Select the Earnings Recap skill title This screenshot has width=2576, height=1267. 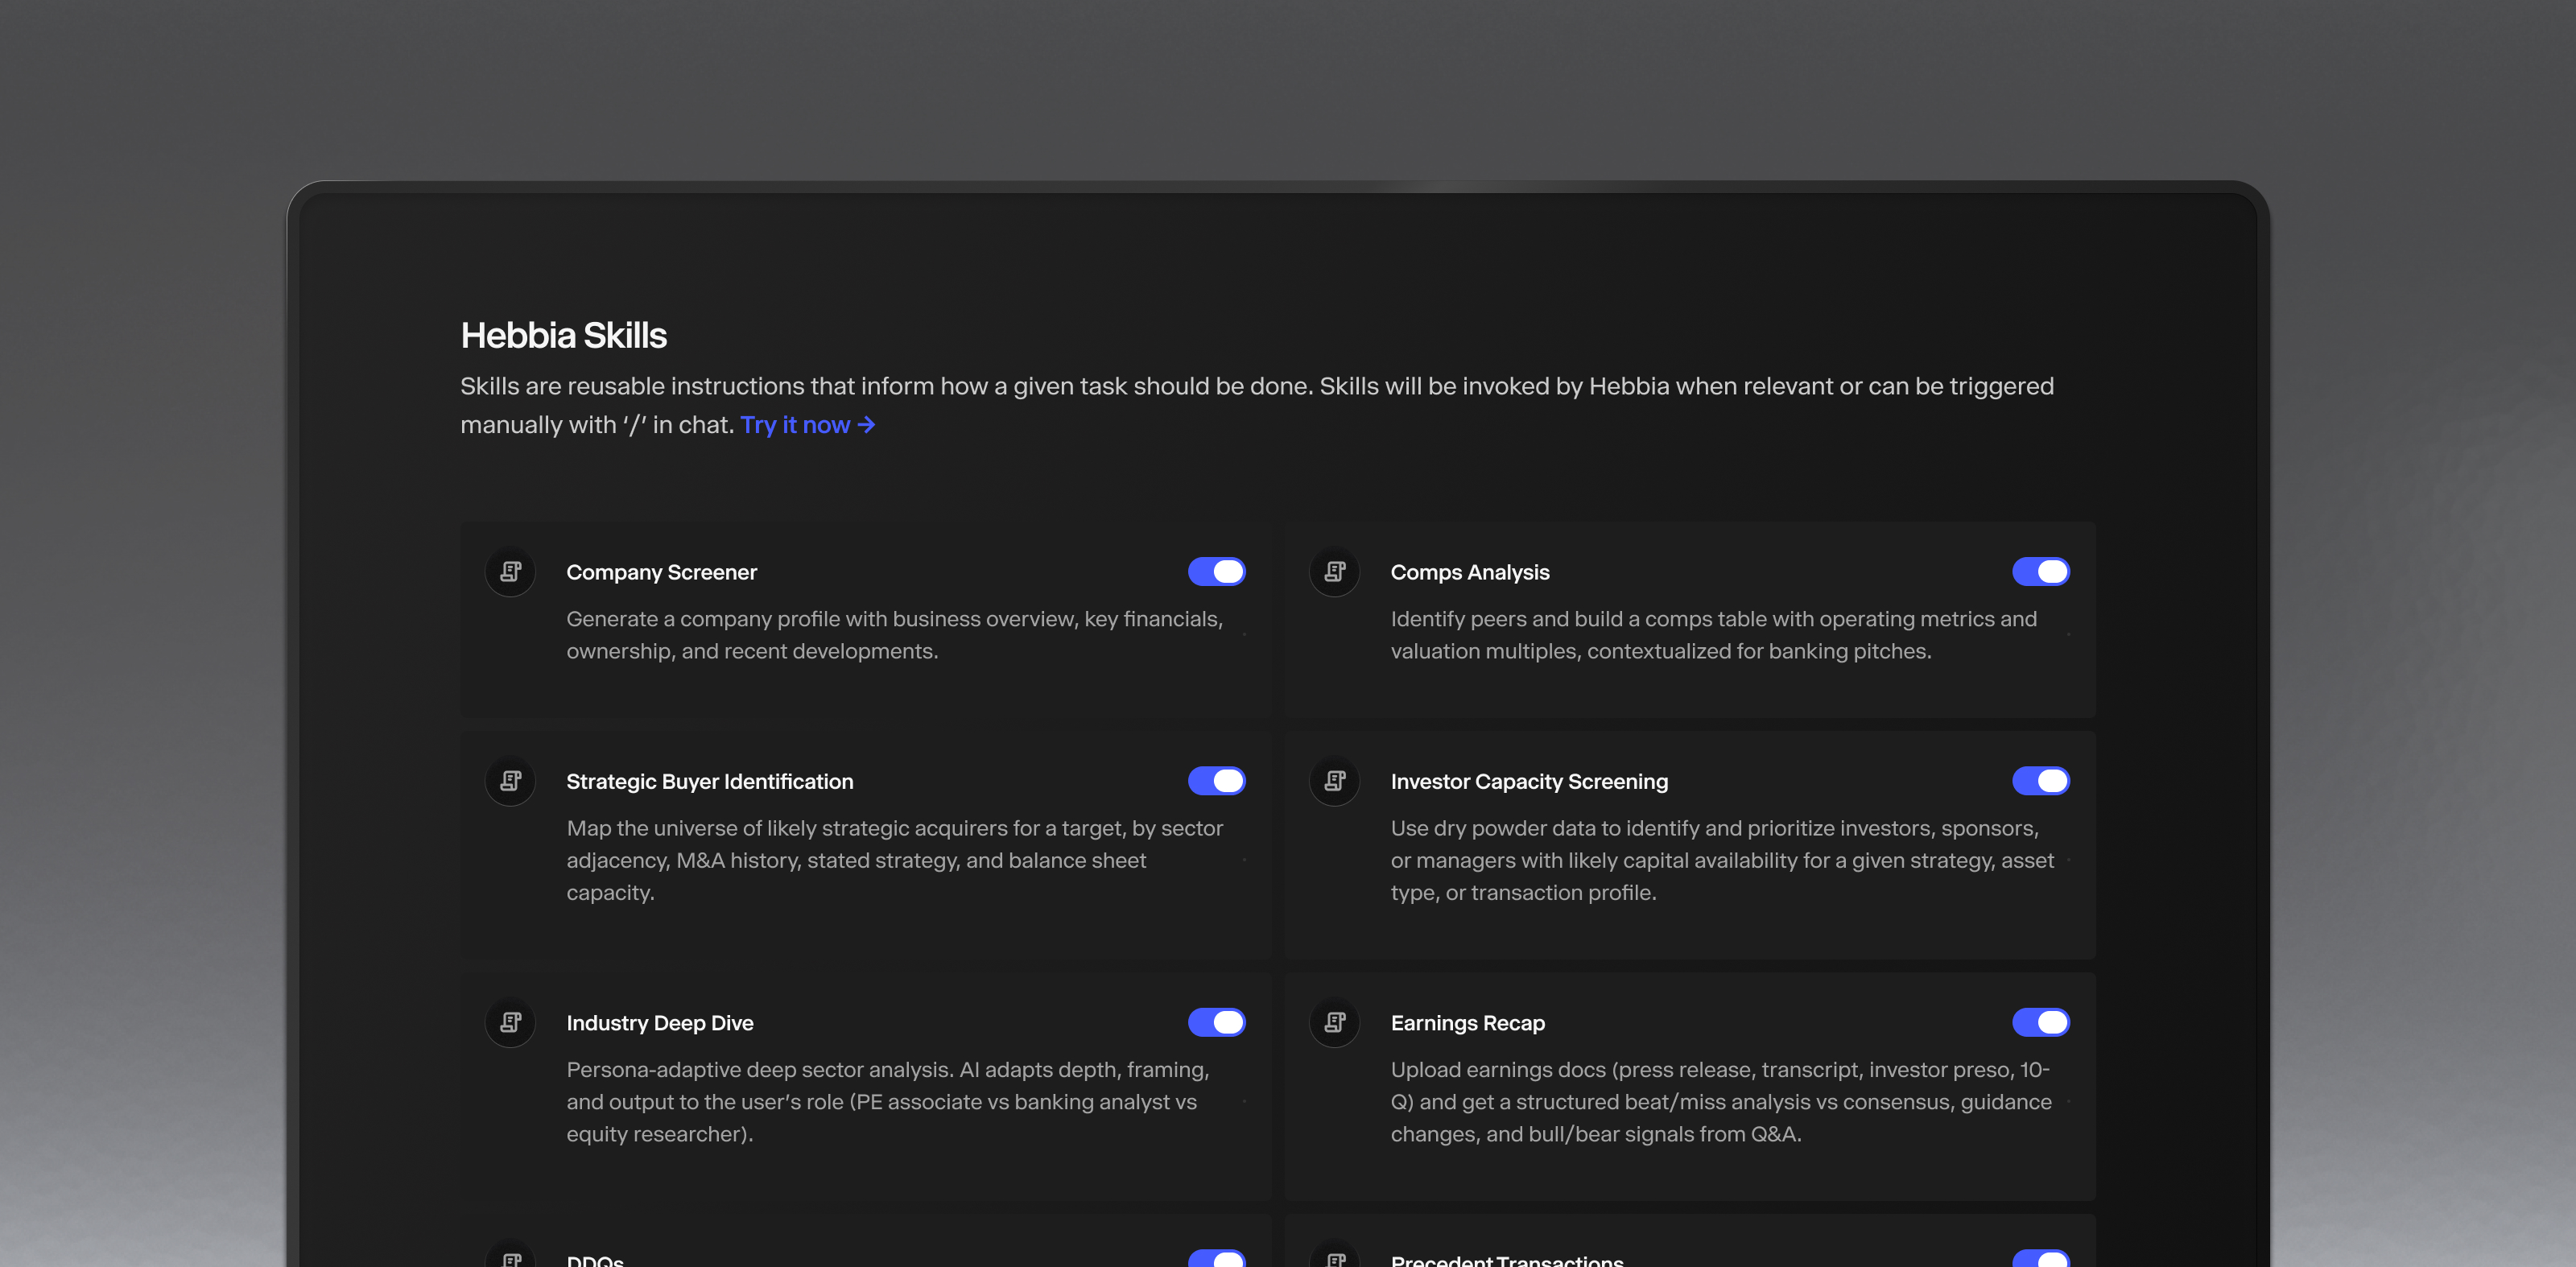click(1467, 1023)
